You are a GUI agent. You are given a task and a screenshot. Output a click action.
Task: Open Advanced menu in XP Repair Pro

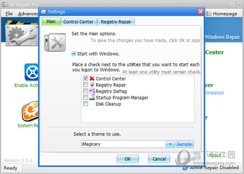click(x=28, y=14)
